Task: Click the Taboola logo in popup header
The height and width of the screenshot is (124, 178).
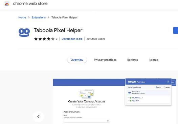Action: (x=132, y=82)
